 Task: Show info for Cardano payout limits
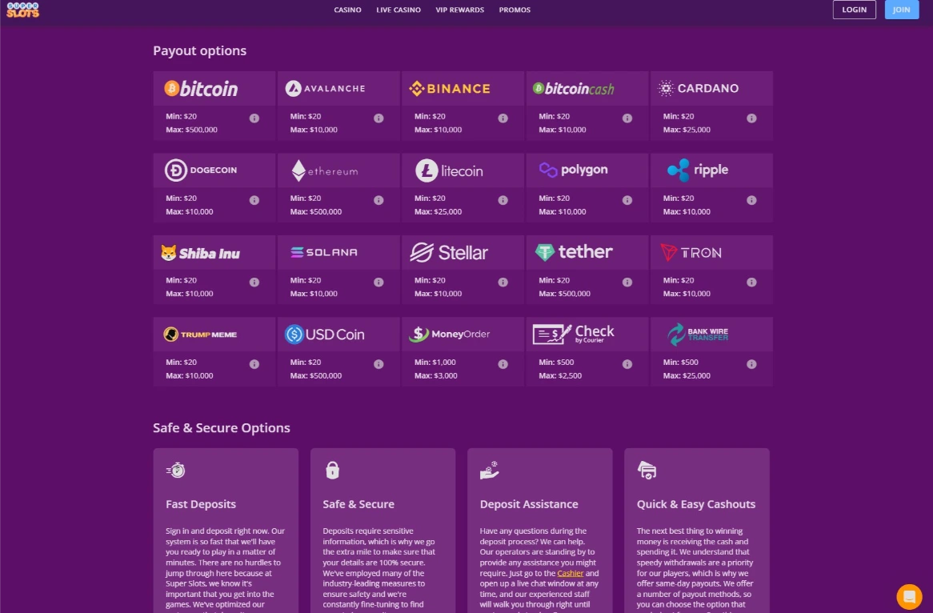(751, 118)
